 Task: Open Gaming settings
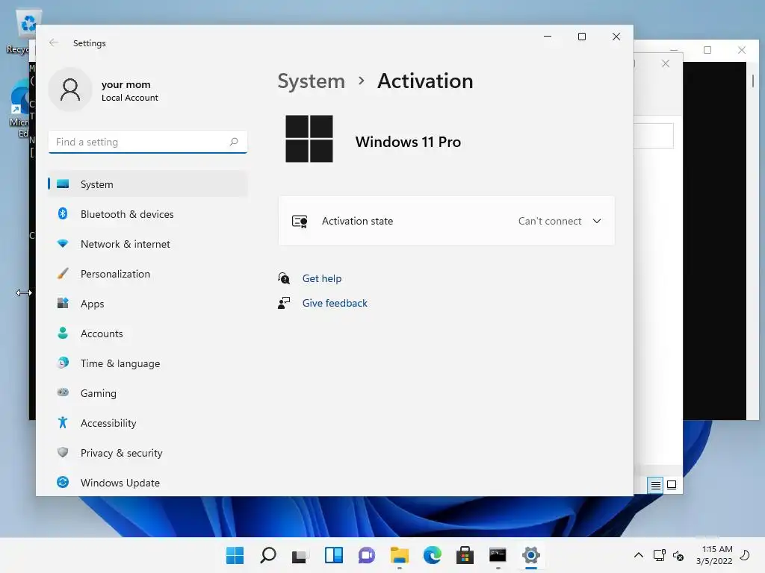[x=148, y=392]
